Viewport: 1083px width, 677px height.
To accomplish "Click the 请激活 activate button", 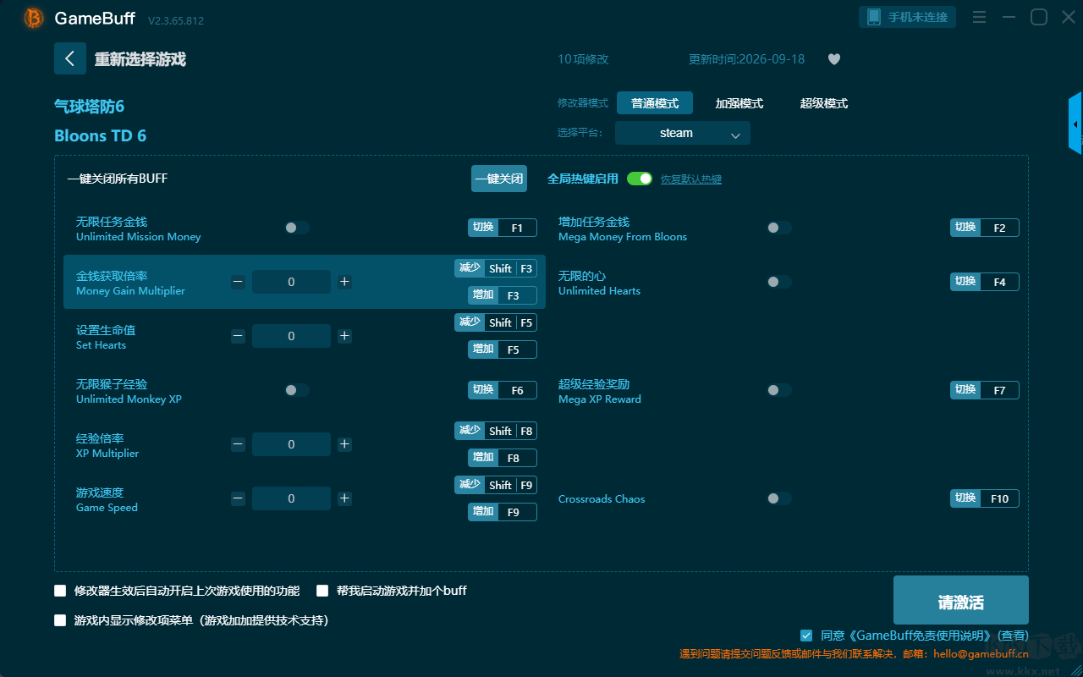I will (961, 600).
